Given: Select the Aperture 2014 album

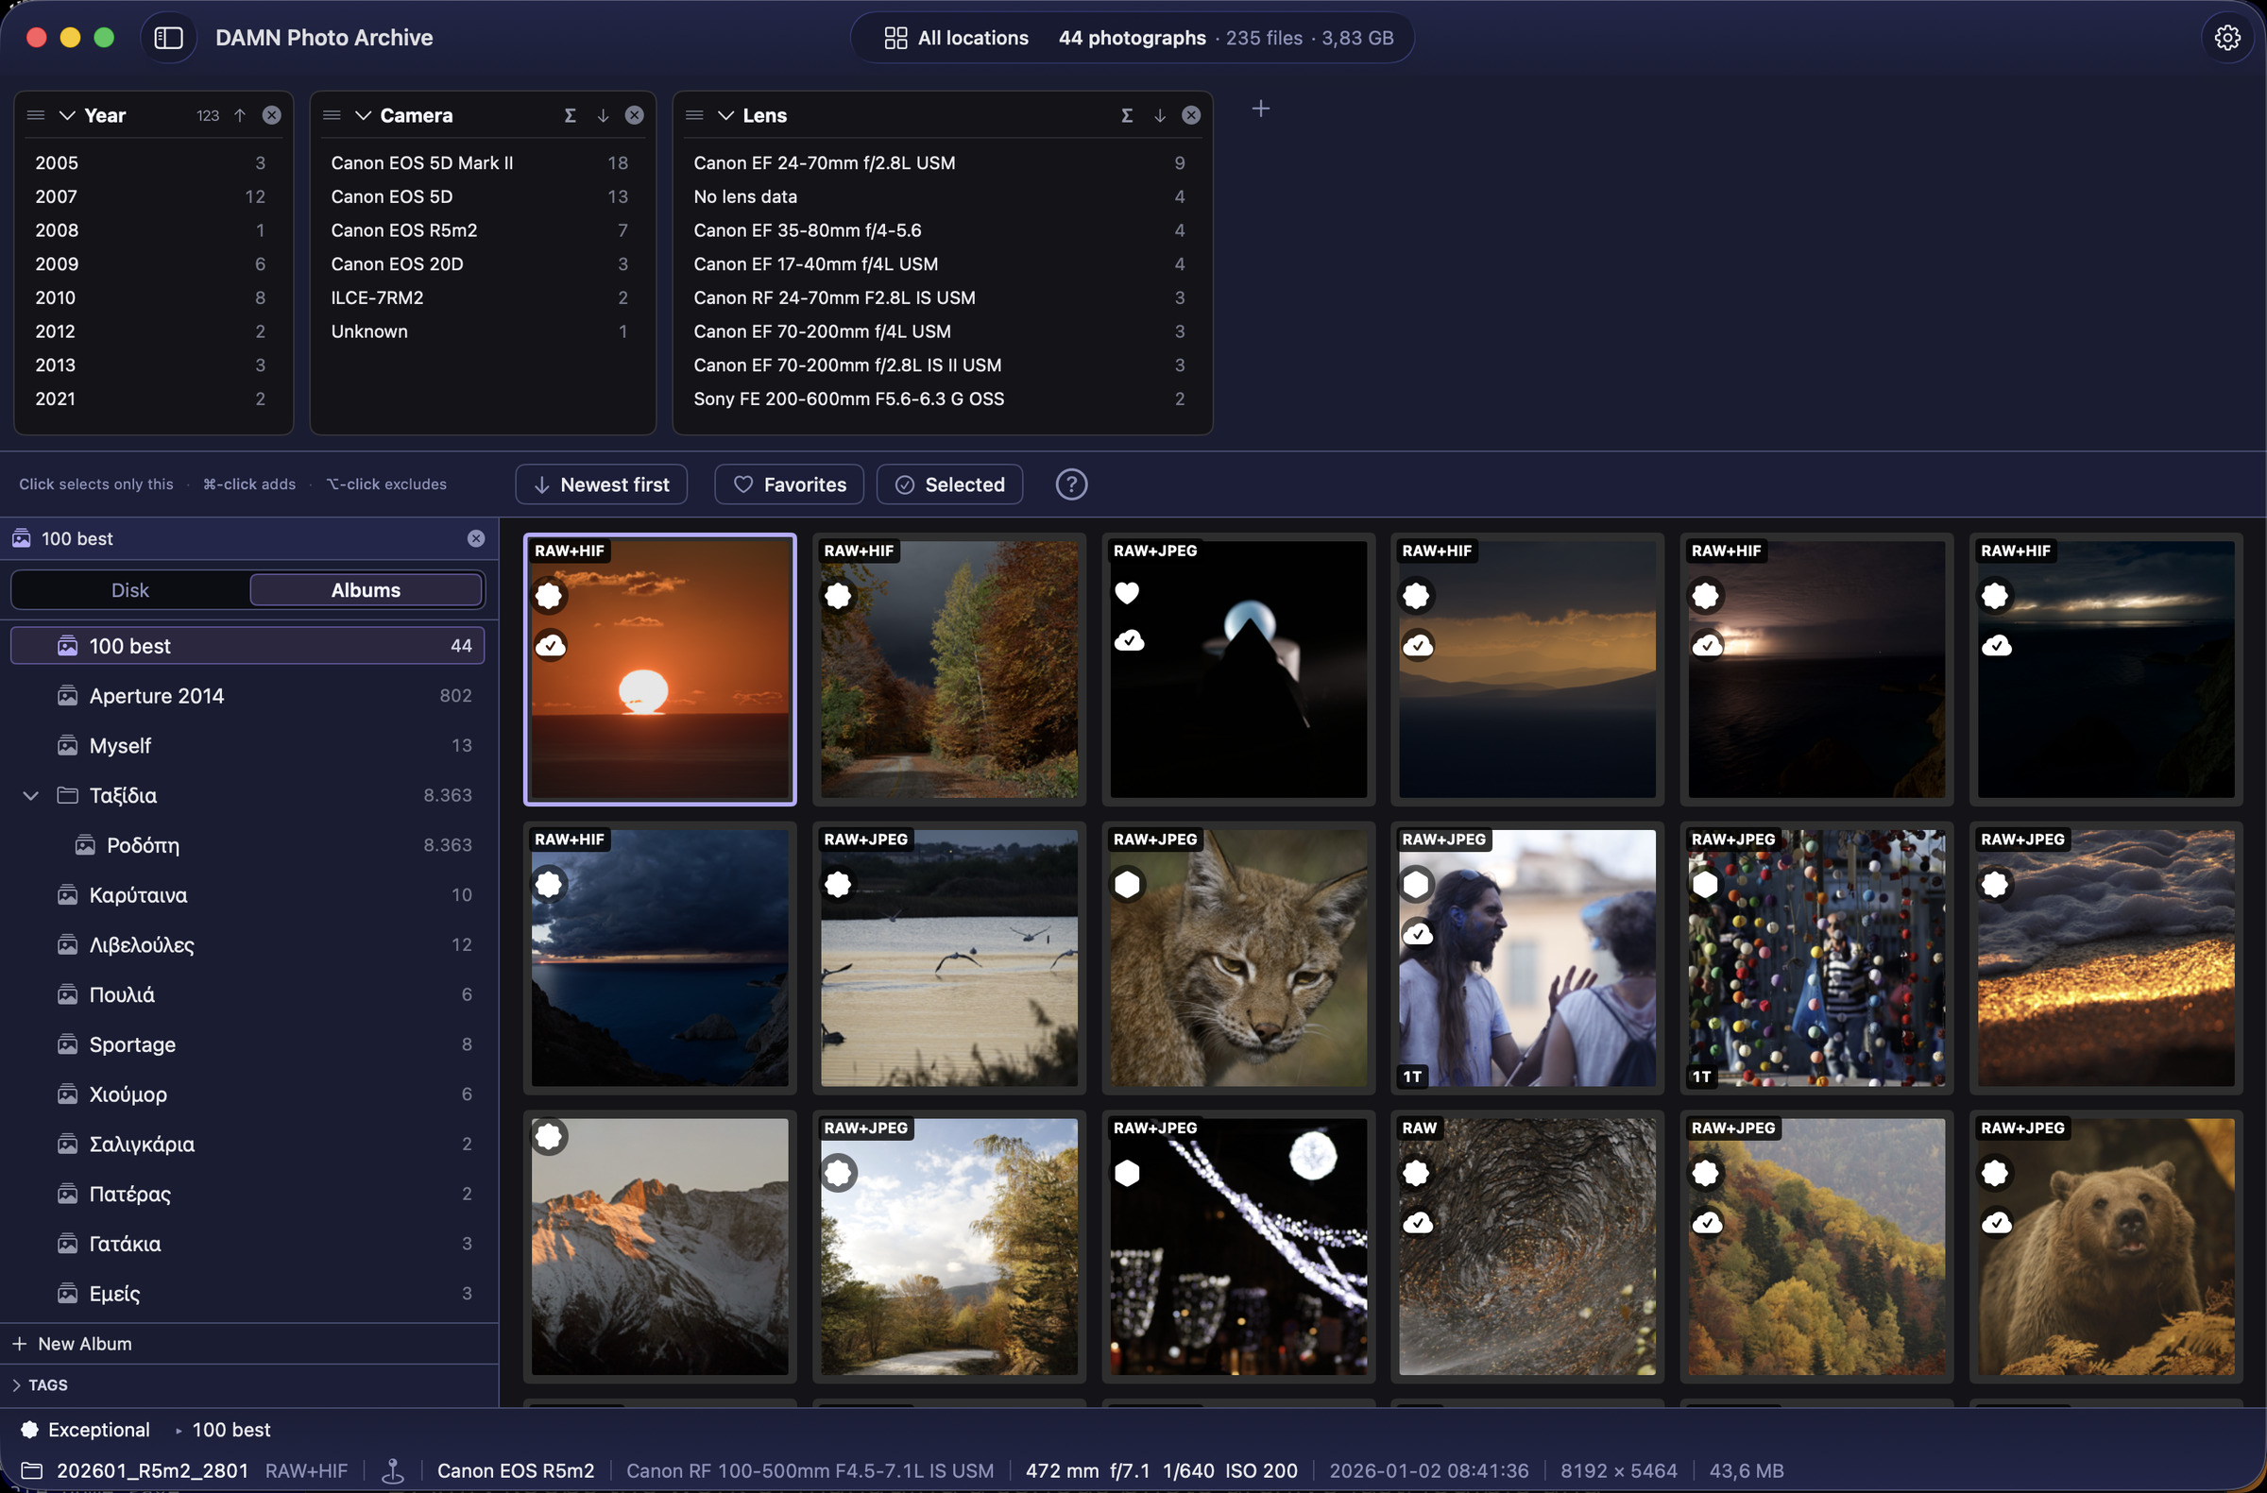Looking at the screenshot, I should point(247,696).
